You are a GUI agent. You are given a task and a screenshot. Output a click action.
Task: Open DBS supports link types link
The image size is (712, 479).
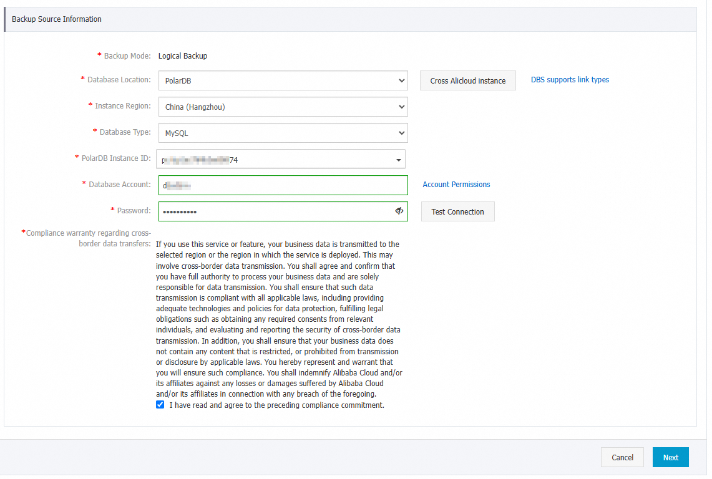(570, 80)
